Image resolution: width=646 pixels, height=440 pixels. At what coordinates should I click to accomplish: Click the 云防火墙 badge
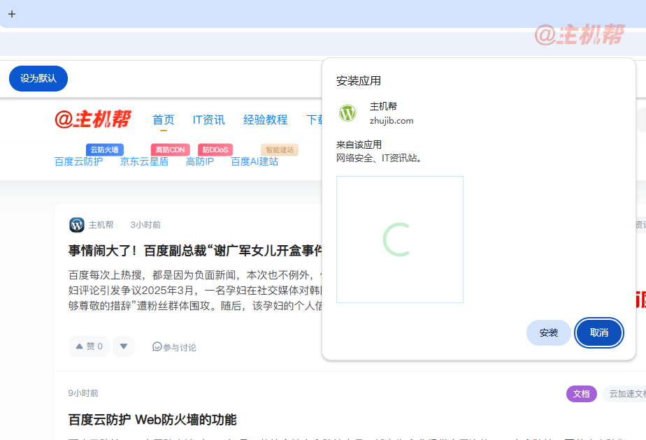(x=105, y=150)
